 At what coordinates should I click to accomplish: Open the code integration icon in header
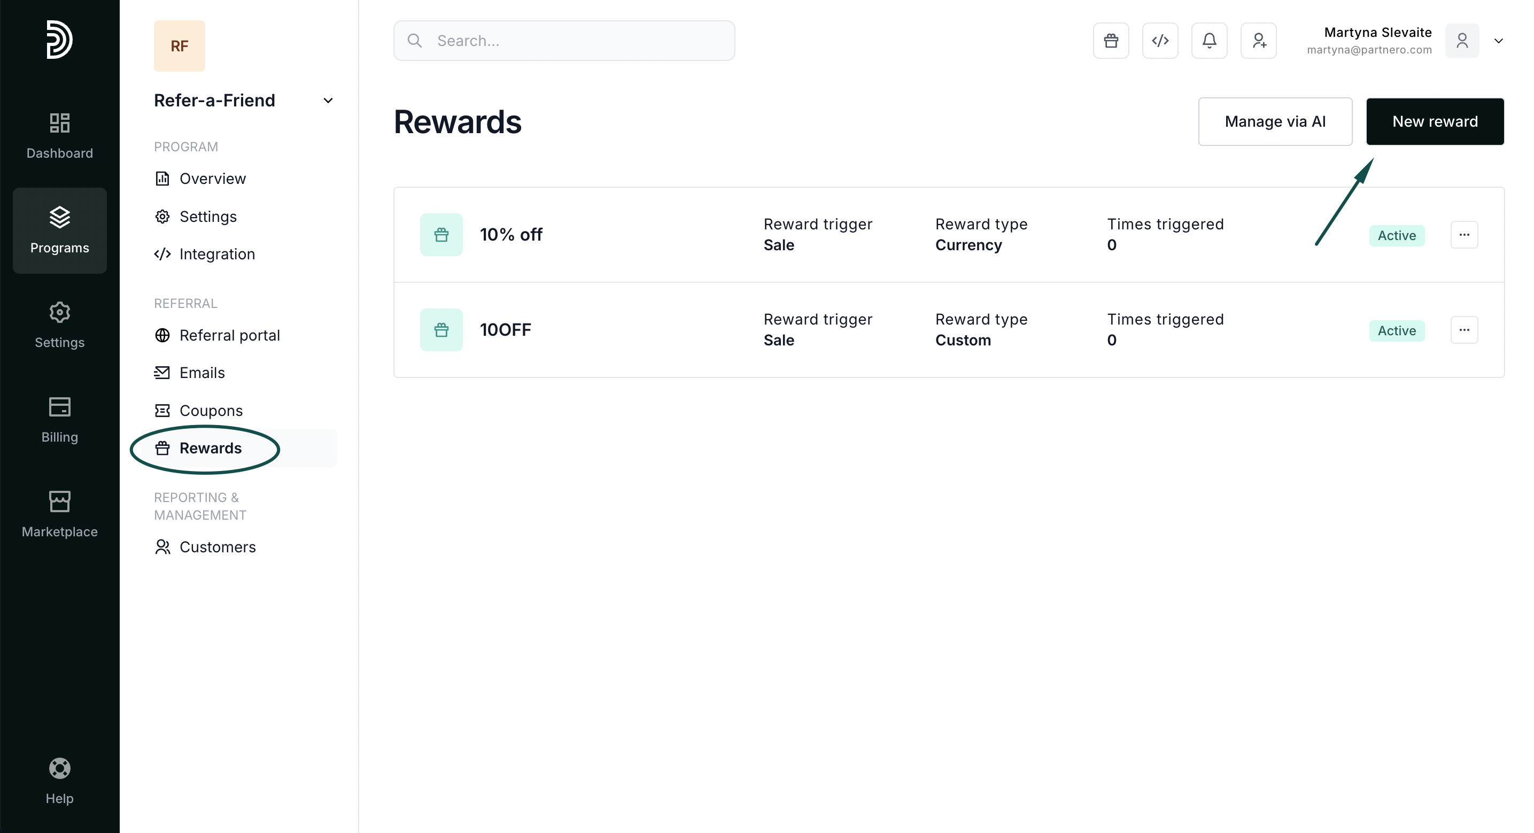pyautogui.click(x=1159, y=41)
